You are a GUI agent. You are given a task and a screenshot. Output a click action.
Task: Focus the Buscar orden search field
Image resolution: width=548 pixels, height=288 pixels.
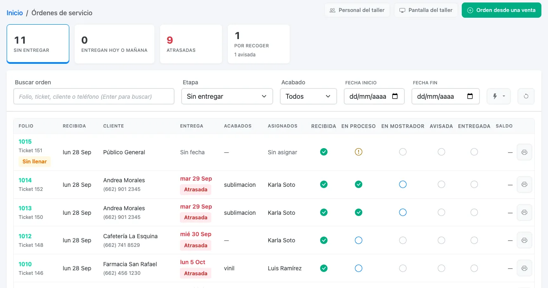tap(94, 96)
